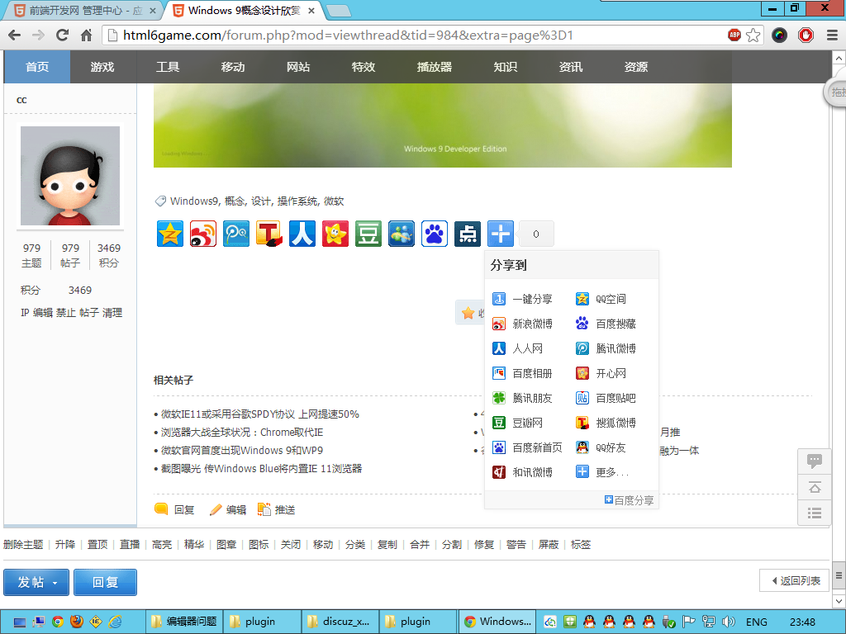Select 豆瓣网 in share popup
Viewport: 846px width, 634px height.
[517, 423]
